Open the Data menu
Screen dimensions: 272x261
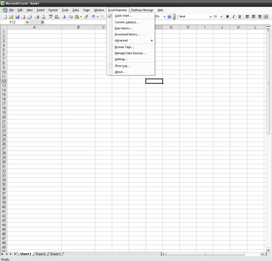click(75, 10)
